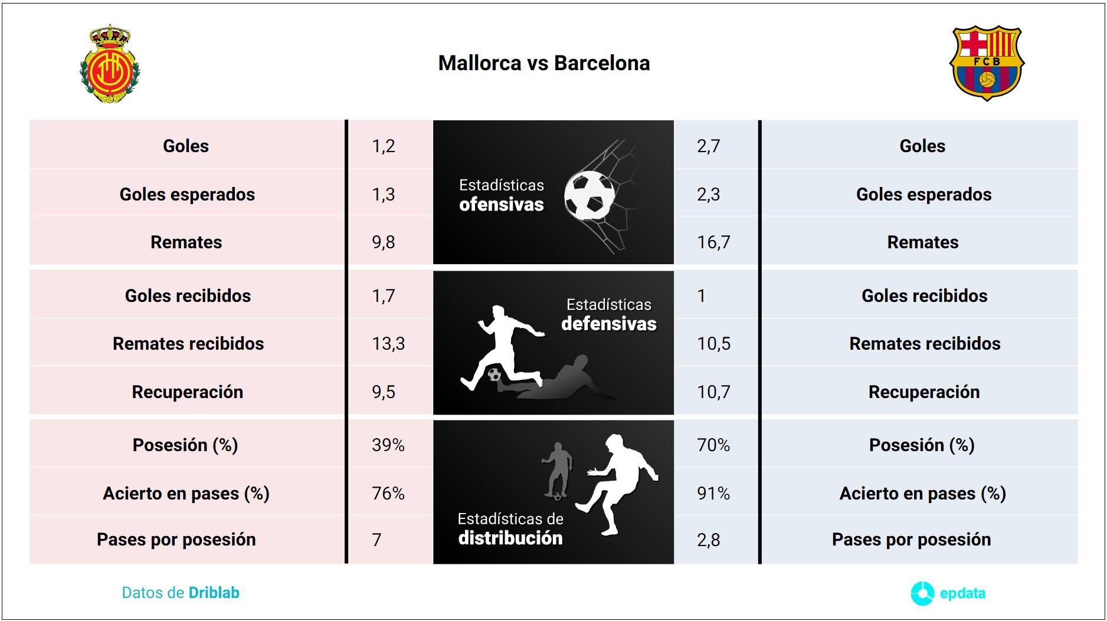The height and width of the screenshot is (621, 1107).
Task: Open the epdata link text
Action: [962, 593]
